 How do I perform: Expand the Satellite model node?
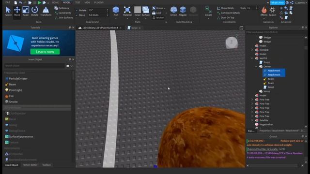pos(252,120)
